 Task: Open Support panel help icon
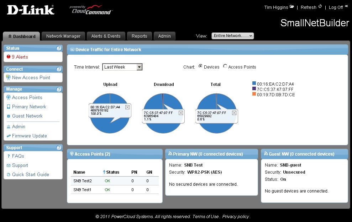pyautogui.click(x=59, y=148)
